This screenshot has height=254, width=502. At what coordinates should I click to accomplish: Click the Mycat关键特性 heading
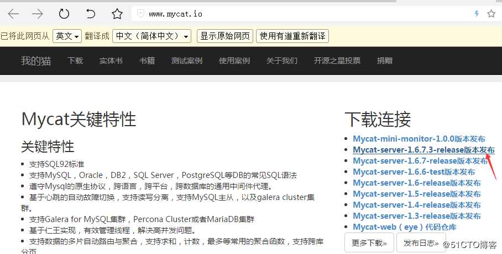pos(79,120)
